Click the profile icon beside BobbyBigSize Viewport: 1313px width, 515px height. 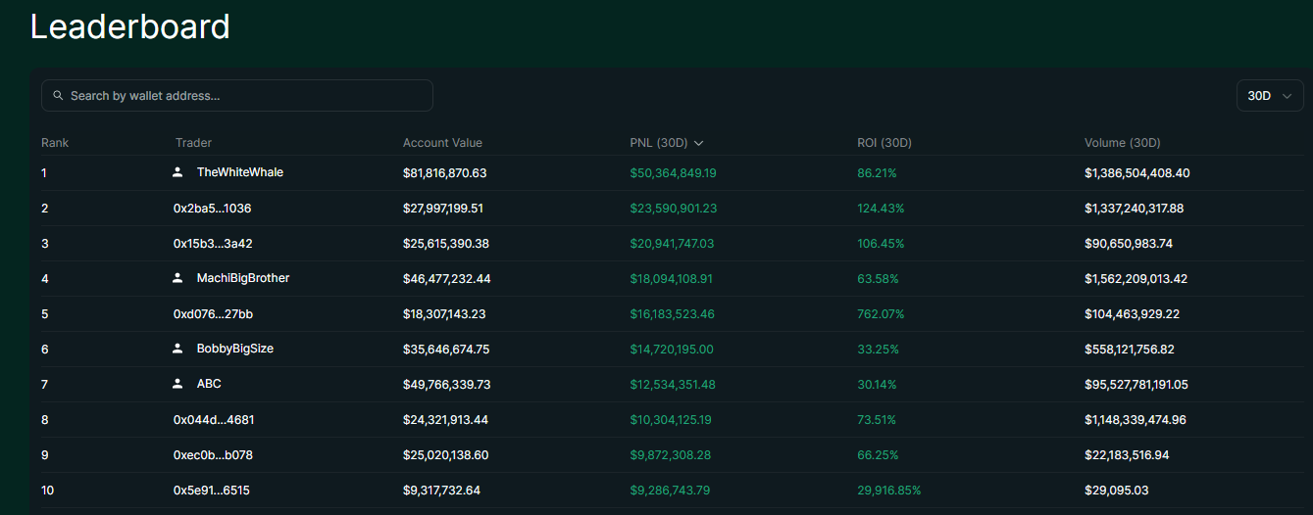click(177, 349)
